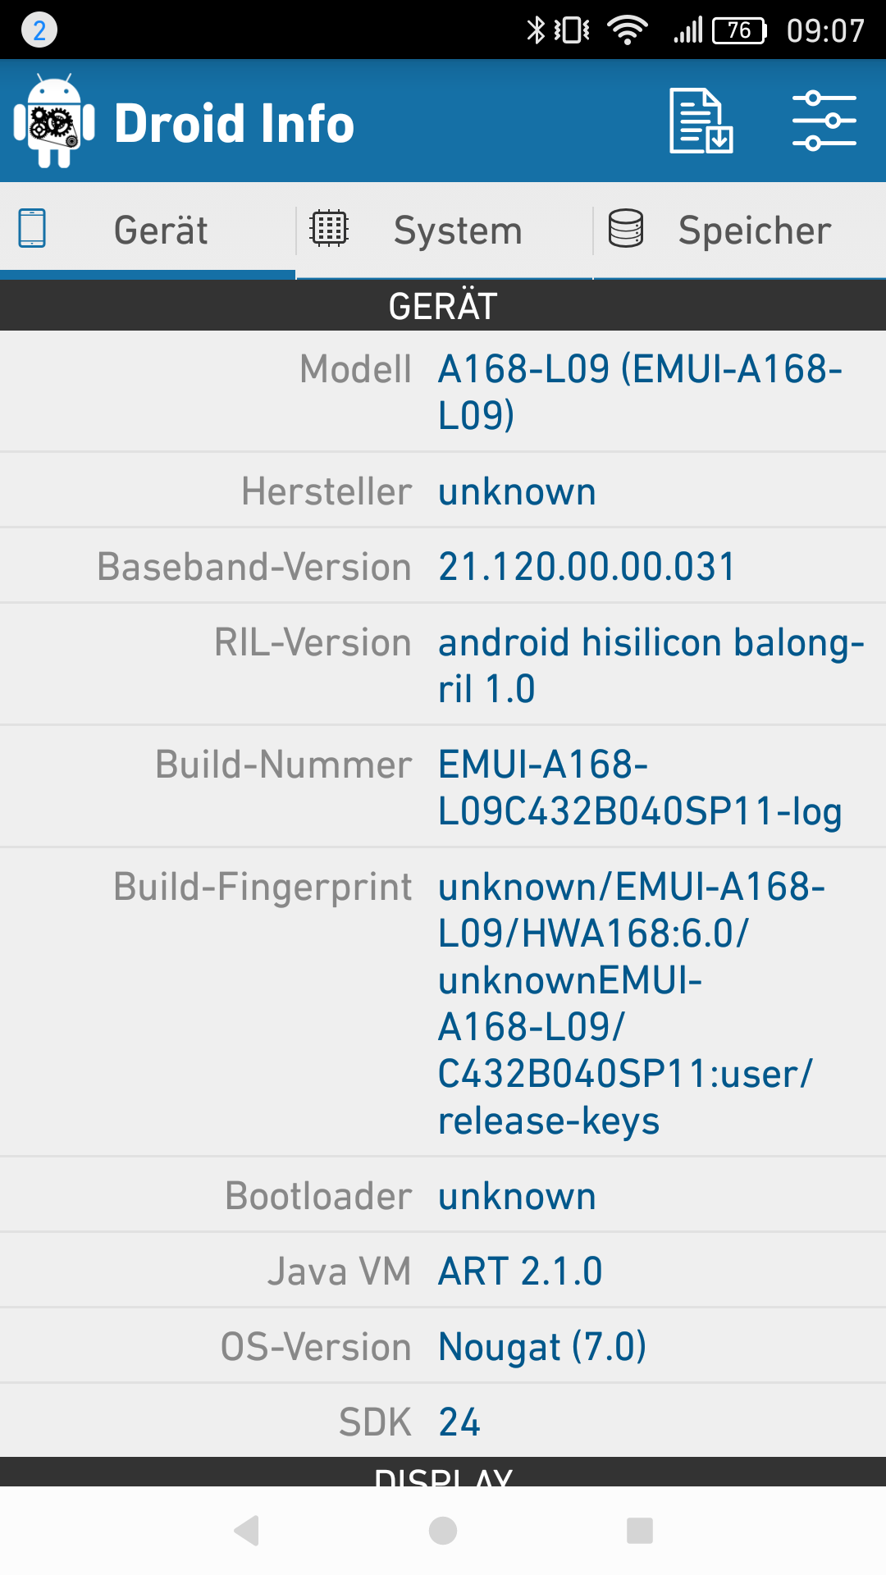Tap the database icon beside Speicher
Viewport: 886px width, 1575px height.
[x=626, y=228]
